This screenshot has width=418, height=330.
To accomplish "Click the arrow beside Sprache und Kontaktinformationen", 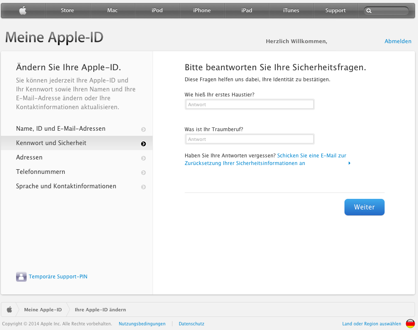I will tap(143, 187).
